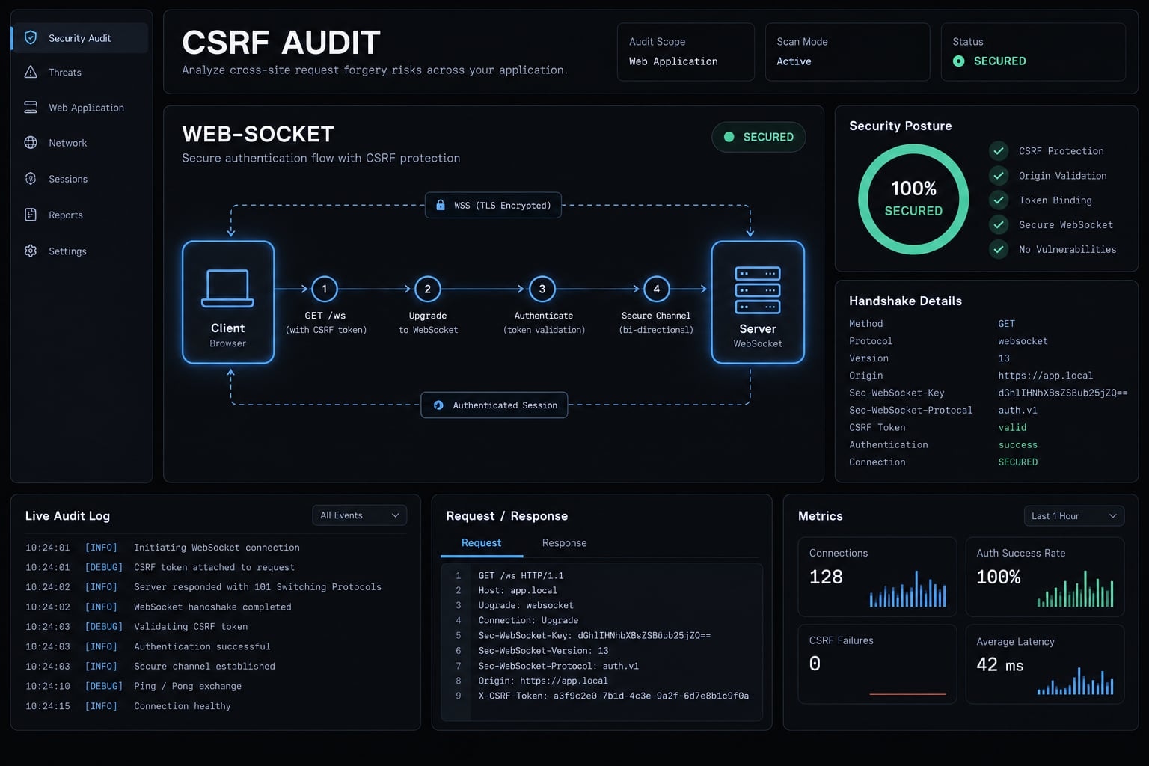Viewport: 1149px width, 766px height.
Task: Toggle the Secure WebSocket check mark
Action: pyautogui.click(x=999, y=224)
